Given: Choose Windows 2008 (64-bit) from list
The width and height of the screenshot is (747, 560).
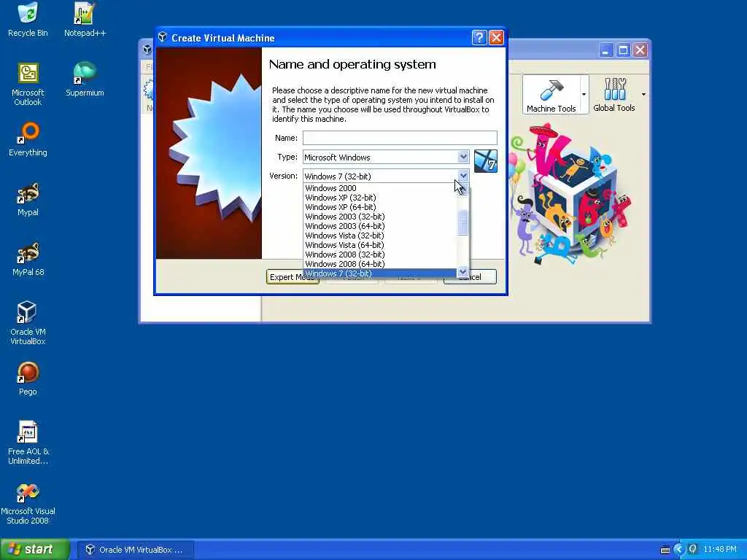Looking at the screenshot, I should [x=379, y=264].
